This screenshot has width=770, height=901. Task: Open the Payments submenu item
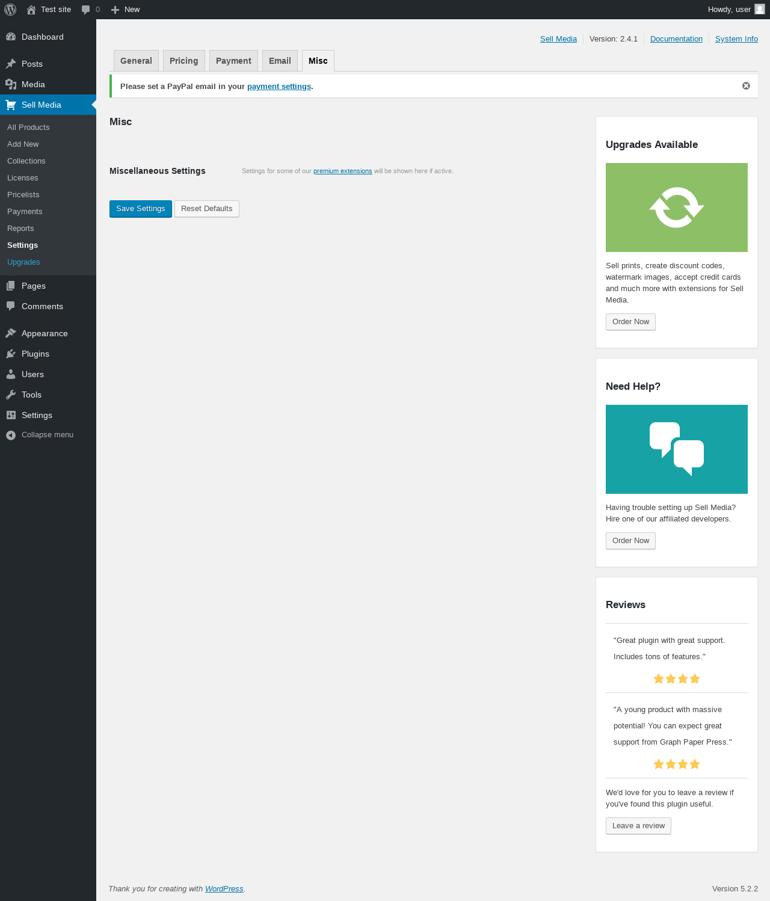pyautogui.click(x=25, y=212)
